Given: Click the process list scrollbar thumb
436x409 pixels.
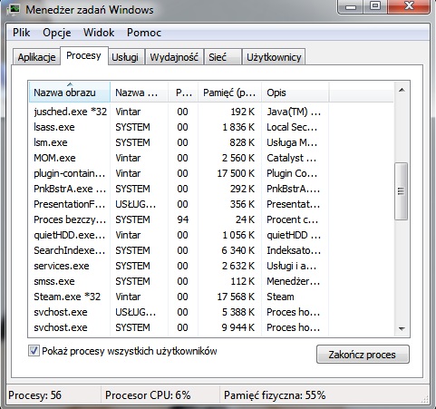Looking at the screenshot, I should coord(402,191).
